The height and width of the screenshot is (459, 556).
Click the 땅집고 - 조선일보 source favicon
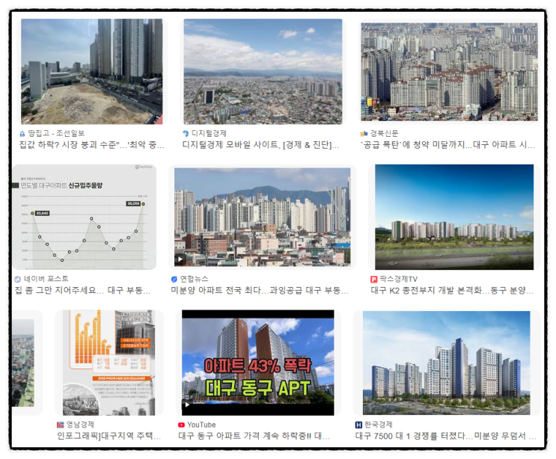22,134
